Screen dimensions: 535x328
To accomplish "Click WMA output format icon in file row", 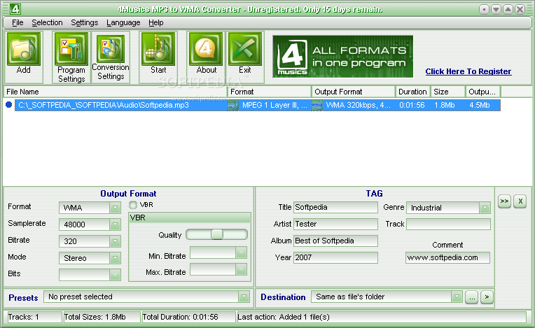I will 317,105.
